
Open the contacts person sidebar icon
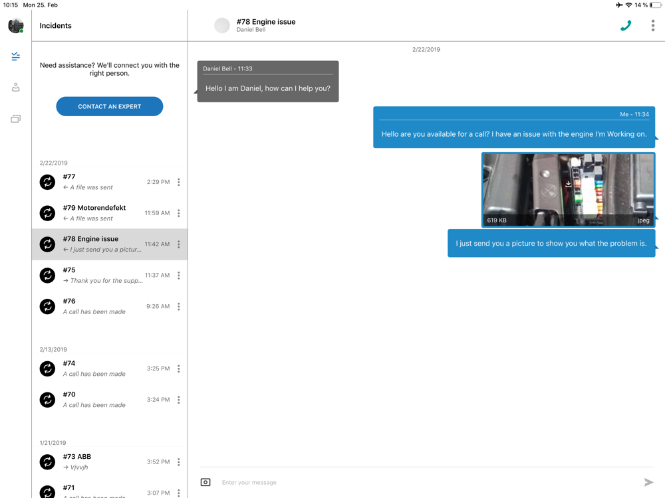(x=16, y=87)
